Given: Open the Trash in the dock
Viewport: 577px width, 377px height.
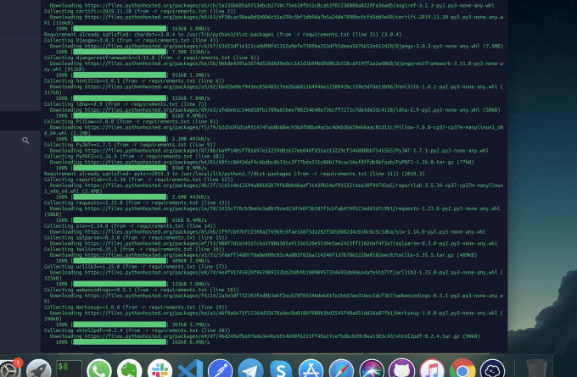Looking at the screenshot, I should [536, 369].
